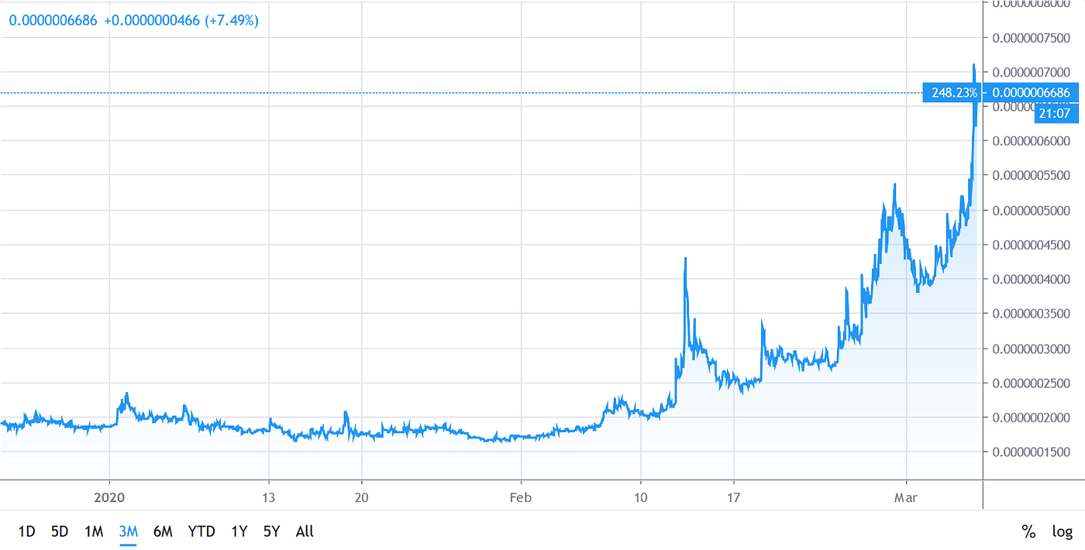Keep the active 3M range selected
1085x550 pixels.
[129, 532]
